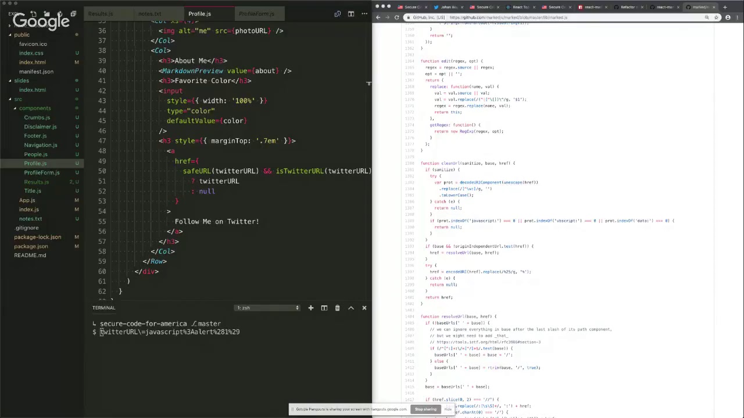Open a new Chrome tab
The height and width of the screenshot is (418, 744).
pos(725,7)
